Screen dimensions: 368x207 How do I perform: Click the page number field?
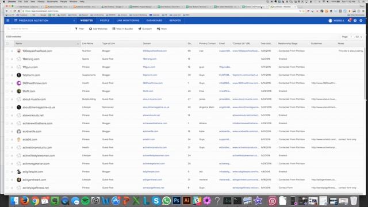(351, 37)
